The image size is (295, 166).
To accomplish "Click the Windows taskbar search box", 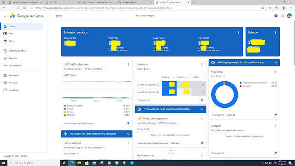I will coord(34,163).
